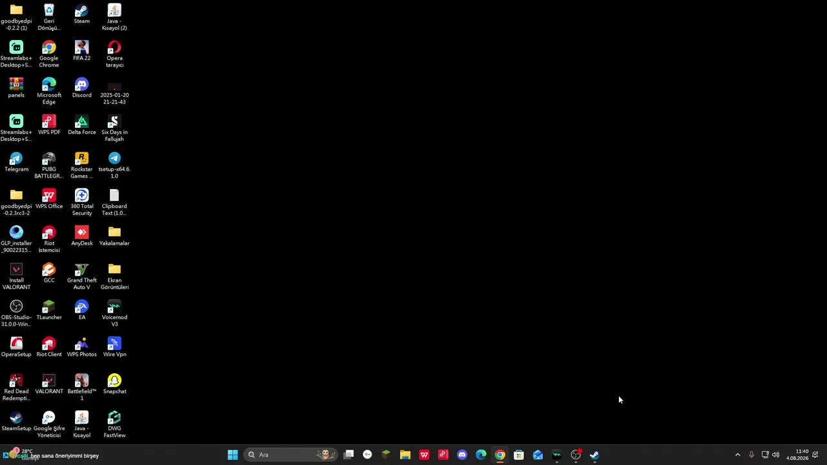Select the Geri Dönüşüm recycle bin desktop icon
The height and width of the screenshot is (465, 827).
(49, 17)
